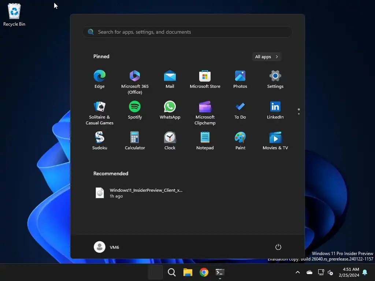Open the Mail app
The image size is (375, 281).
[170, 79]
